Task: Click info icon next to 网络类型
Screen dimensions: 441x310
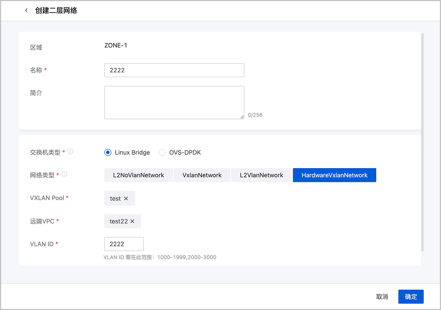Action: [x=65, y=174]
